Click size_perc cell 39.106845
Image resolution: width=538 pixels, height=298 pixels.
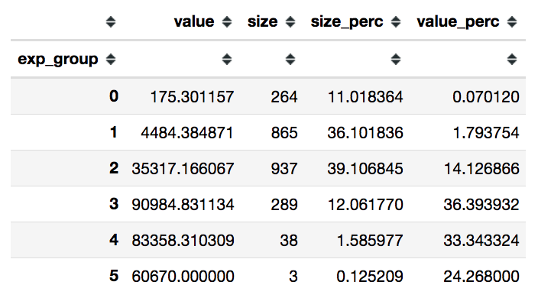(365, 169)
